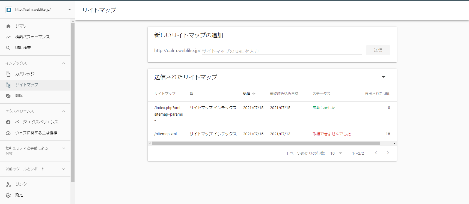Screen dimensions: 469x204
Task: Click the Core Web Vitals gauge icon
Action: tap(8, 133)
